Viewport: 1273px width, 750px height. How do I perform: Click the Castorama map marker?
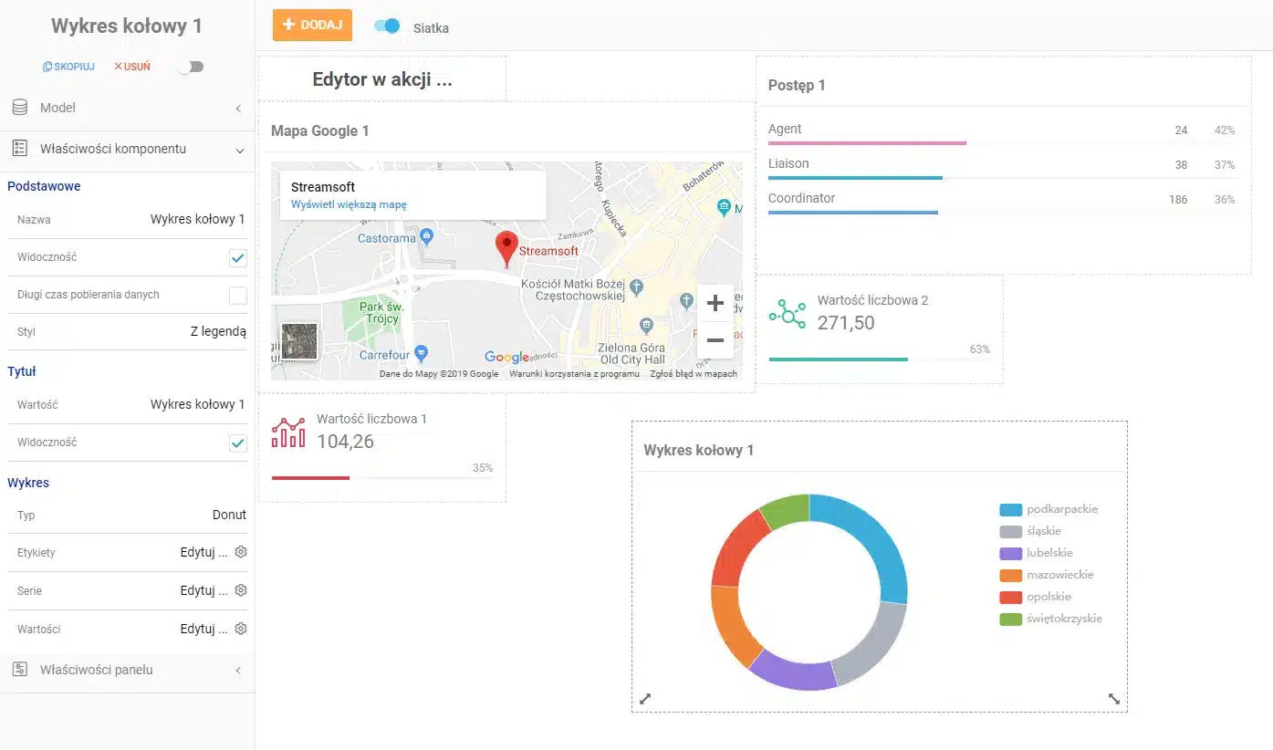coord(426,237)
